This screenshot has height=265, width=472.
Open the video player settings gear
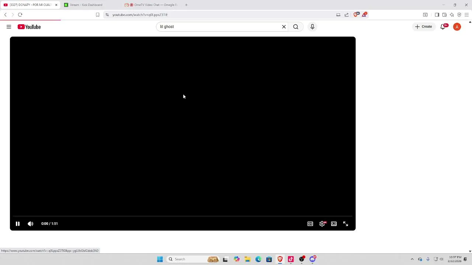coord(322,224)
